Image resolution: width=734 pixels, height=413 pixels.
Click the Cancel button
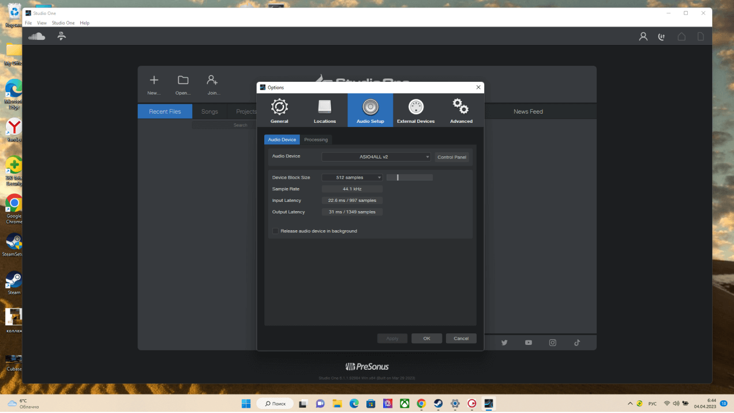(460, 339)
